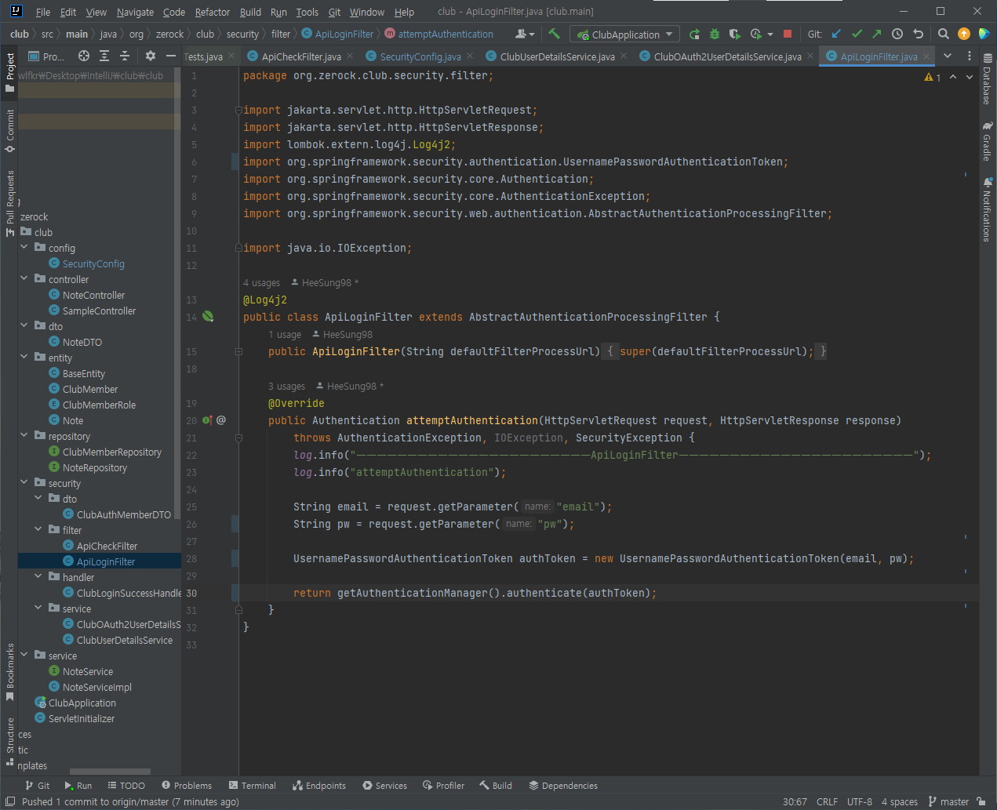Open the Project view mode dropdown
The image size is (997, 810).
47,56
